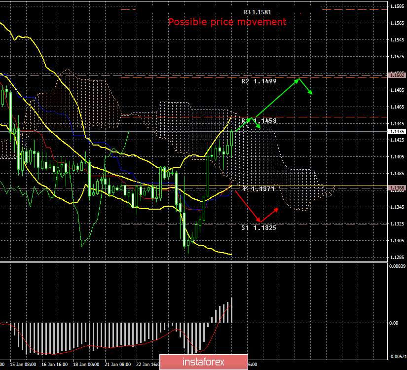
Task: Select the R1 1.1453 resistance label
Action: pos(259,121)
